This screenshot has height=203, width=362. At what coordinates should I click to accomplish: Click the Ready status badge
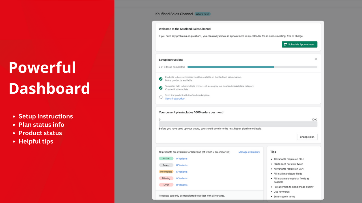pos(166,165)
